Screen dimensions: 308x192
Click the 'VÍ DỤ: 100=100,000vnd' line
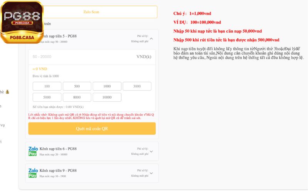coord(197,22)
